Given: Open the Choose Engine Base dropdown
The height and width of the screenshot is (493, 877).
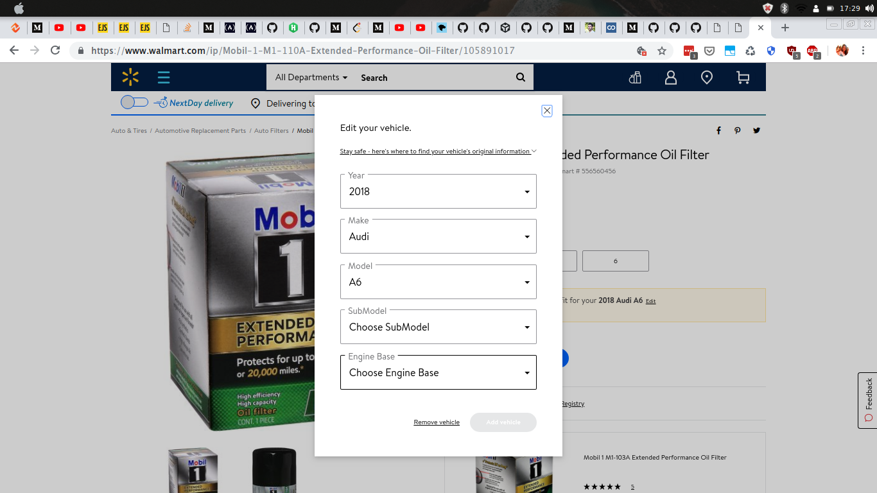Looking at the screenshot, I should 438,372.
